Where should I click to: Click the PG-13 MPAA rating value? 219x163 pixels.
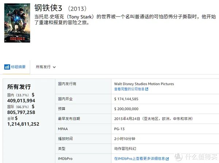(119, 129)
